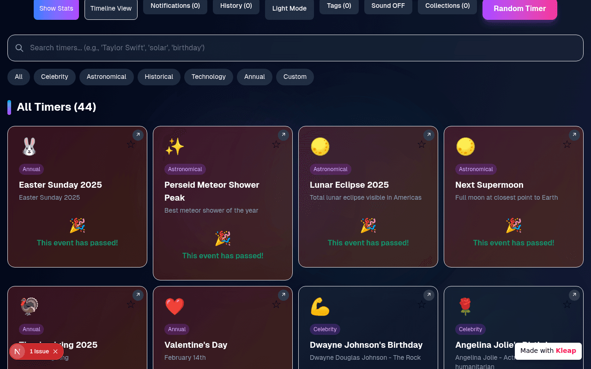Click the 1 Issue label
The width and height of the screenshot is (591, 369).
click(39, 351)
